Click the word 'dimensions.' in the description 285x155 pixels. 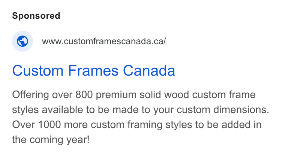(x=241, y=110)
